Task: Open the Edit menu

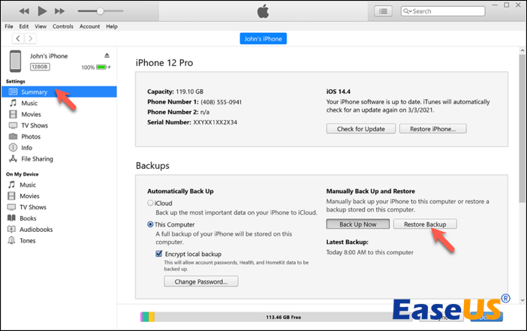Action: pyautogui.click(x=23, y=26)
